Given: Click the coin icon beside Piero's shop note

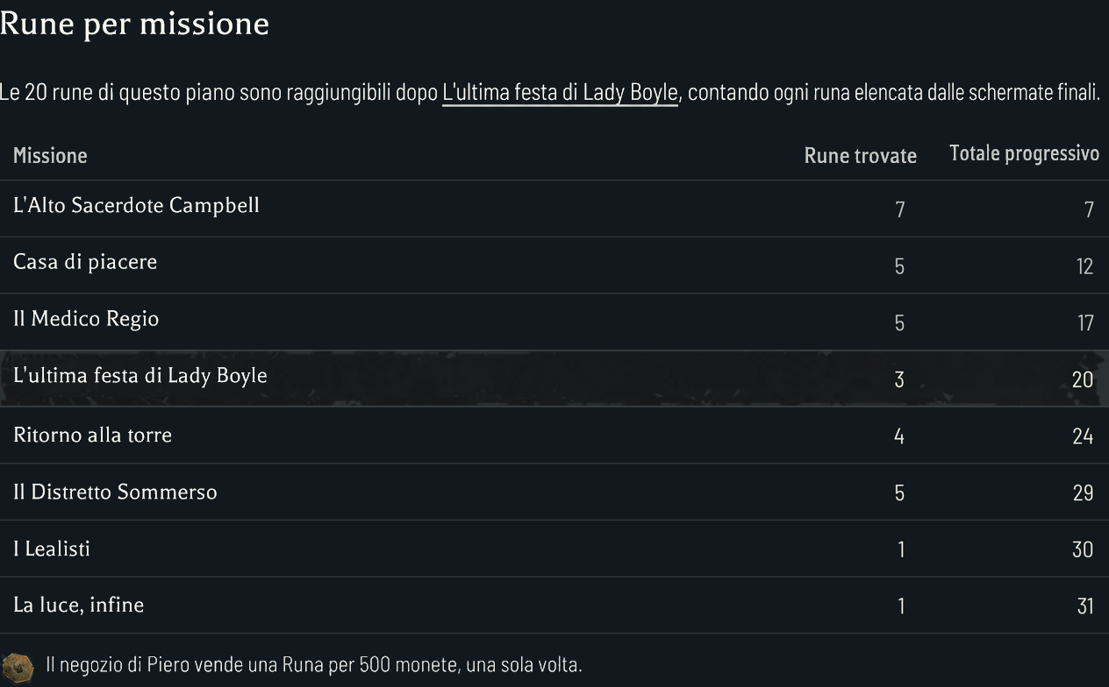Looking at the screenshot, I should click(18, 665).
